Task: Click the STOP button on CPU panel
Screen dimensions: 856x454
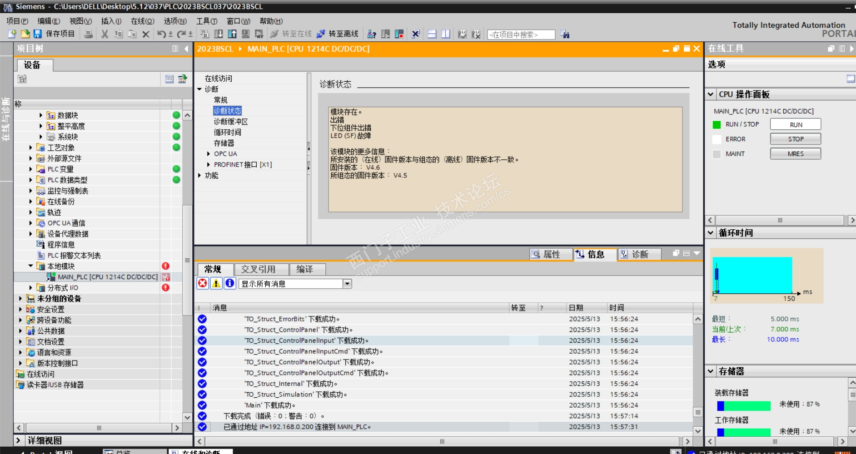Action: [796, 139]
